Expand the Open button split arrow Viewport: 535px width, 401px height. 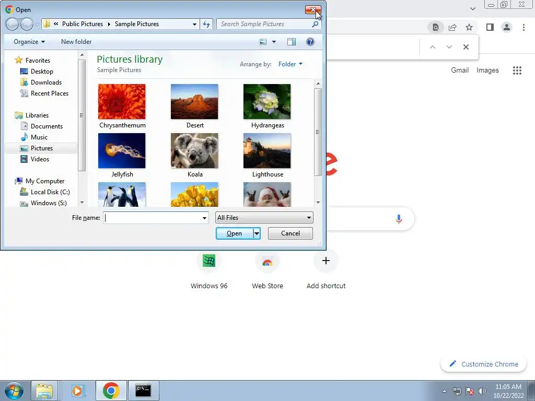(x=257, y=233)
